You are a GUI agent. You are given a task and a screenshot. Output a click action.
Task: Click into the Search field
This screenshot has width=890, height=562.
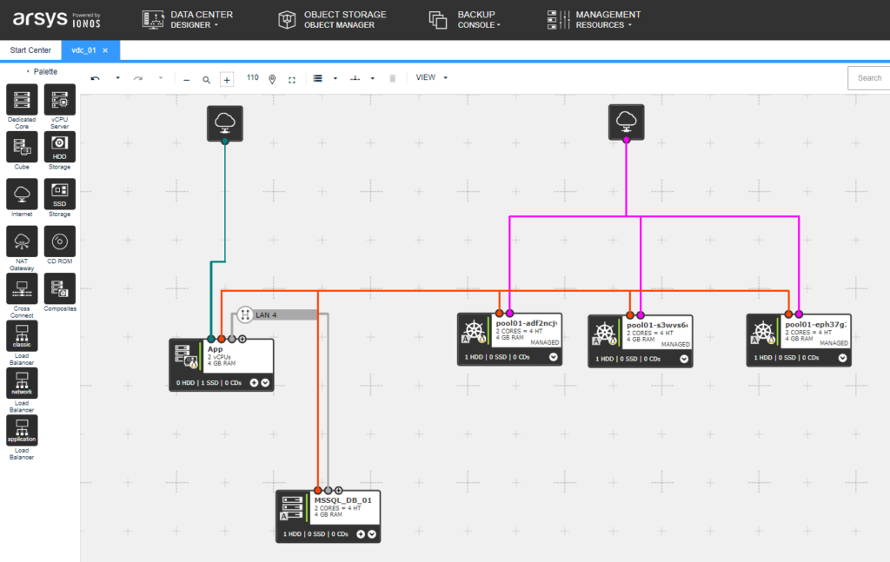pyautogui.click(x=869, y=77)
